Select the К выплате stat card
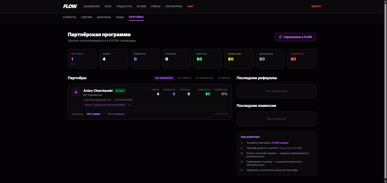The image size is (387, 183). coord(302,59)
